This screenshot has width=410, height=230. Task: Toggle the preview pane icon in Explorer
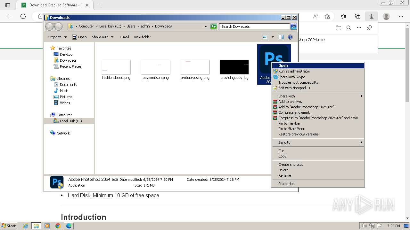pyautogui.click(x=281, y=37)
